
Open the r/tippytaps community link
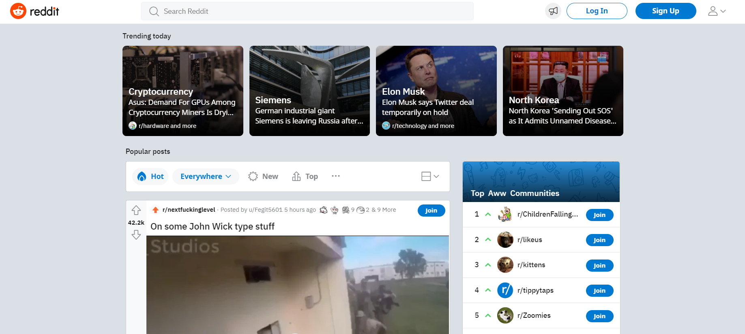(535, 290)
